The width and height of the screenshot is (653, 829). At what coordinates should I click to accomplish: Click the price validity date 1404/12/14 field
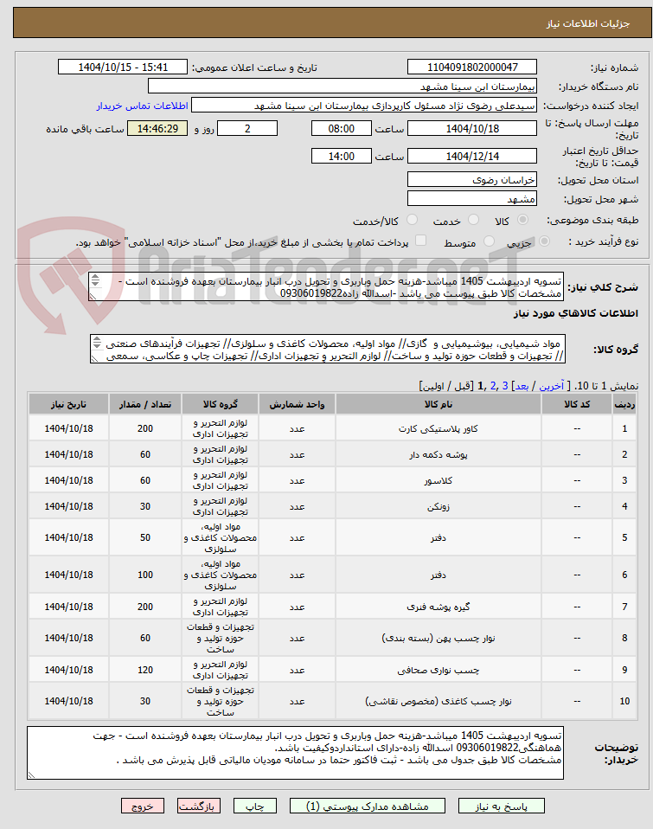pos(472,156)
